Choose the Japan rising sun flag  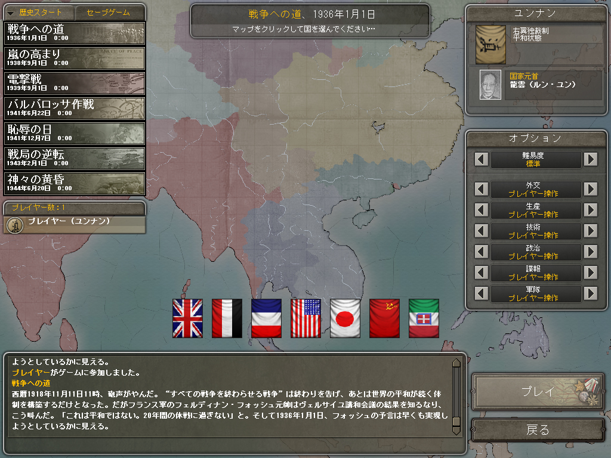pos(345,318)
